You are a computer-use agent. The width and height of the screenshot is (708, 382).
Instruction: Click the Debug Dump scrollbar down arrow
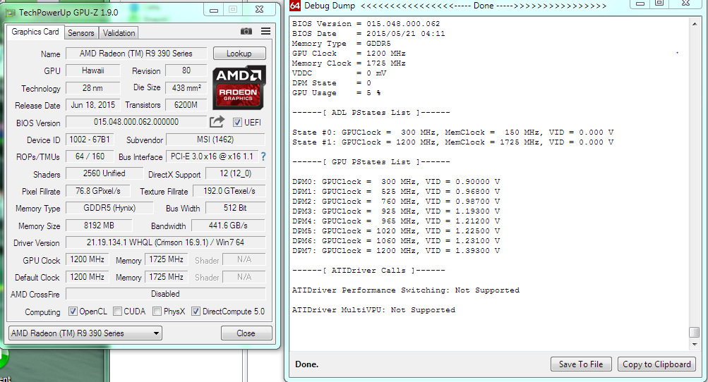point(695,344)
